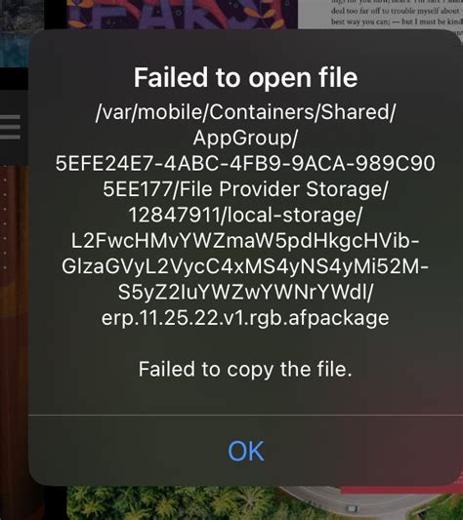Click the 'Failed to copy the file.' message

pyautogui.click(x=245, y=369)
